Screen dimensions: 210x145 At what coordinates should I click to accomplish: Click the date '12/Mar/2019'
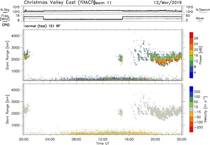click(168, 2)
